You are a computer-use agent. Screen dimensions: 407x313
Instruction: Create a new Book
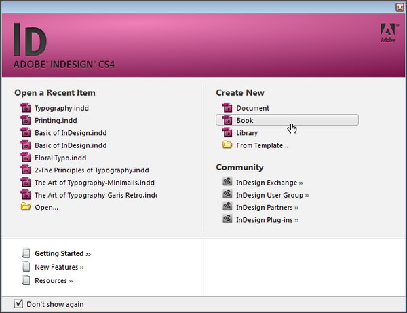tap(287, 120)
